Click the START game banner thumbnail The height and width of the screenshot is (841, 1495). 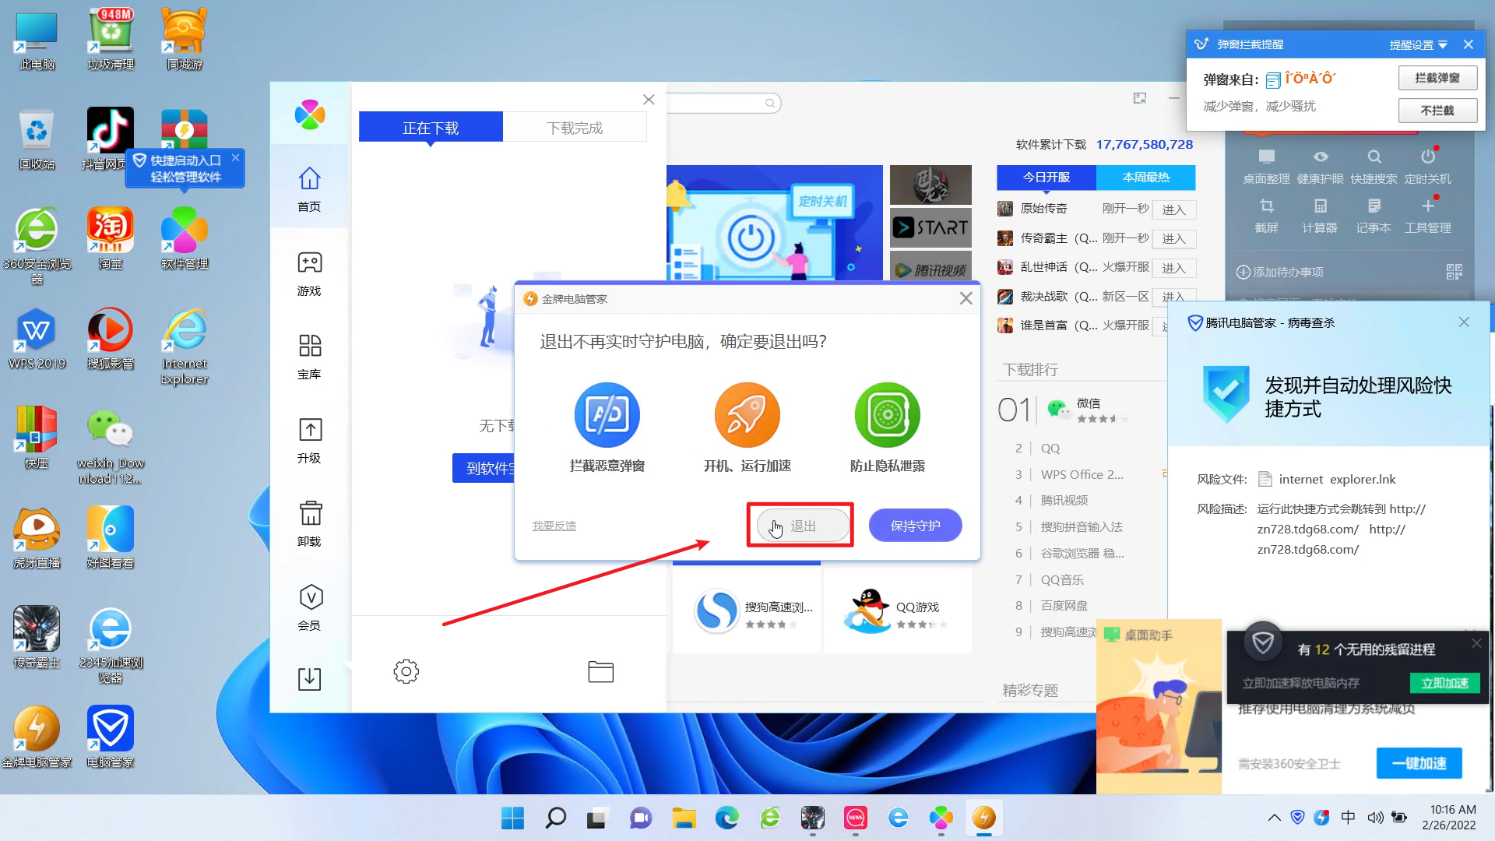(x=930, y=227)
